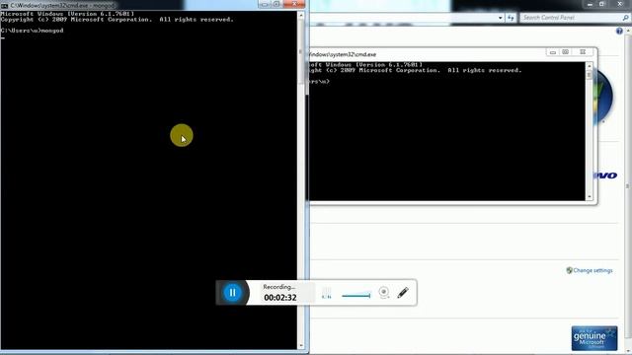Click the genuine Microsoft badge
Image resolution: width=632 pixels, height=355 pixels.
click(x=594, y=338)
